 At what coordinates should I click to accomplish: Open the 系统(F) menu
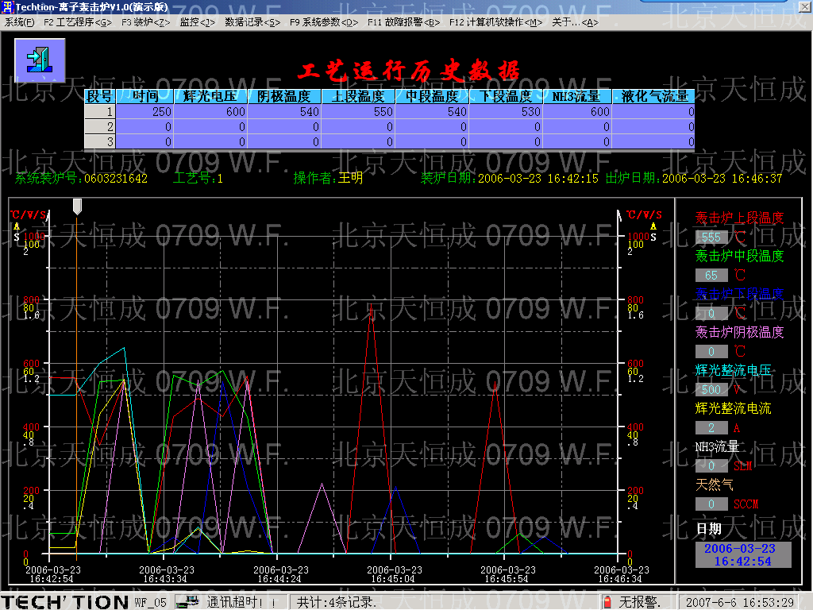tap(20, 22)
